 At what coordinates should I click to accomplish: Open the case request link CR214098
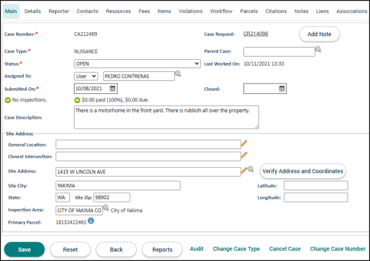[256, 34]
